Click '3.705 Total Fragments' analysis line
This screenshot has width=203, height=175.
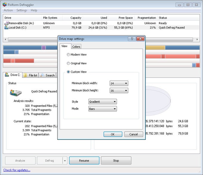pyautogui.click(x=37, y=110)
